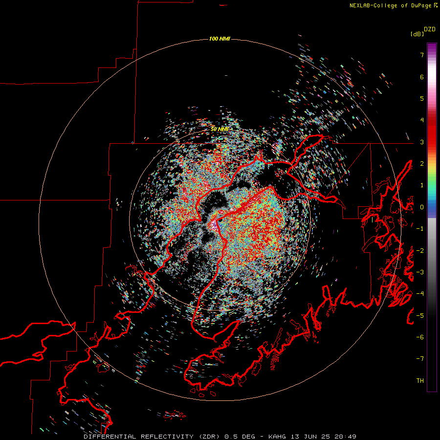
Task: Click the -1 value on the scale
Action: 420,229
